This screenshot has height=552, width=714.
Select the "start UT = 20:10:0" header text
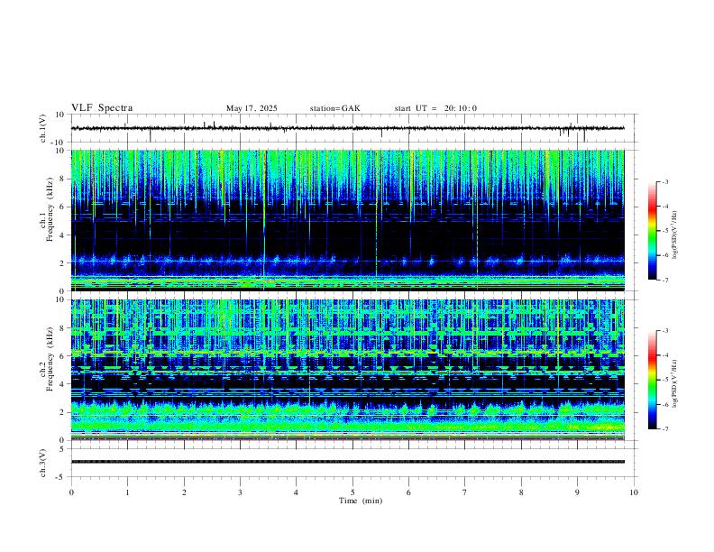(x=435, y=108)
